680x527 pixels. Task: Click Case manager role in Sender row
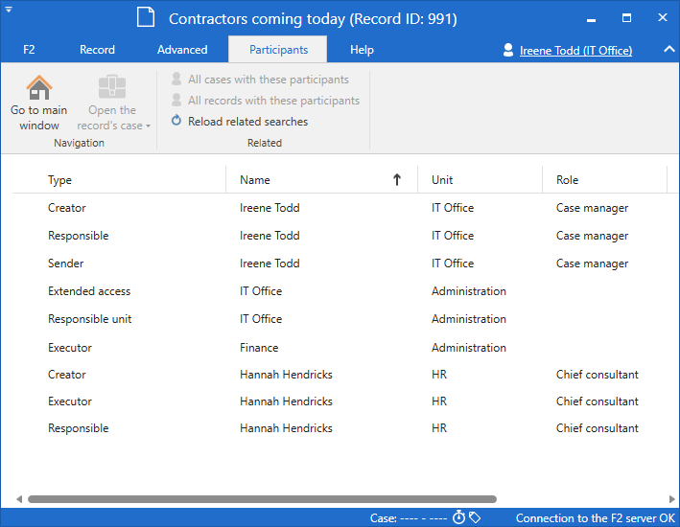coord(592,263)
